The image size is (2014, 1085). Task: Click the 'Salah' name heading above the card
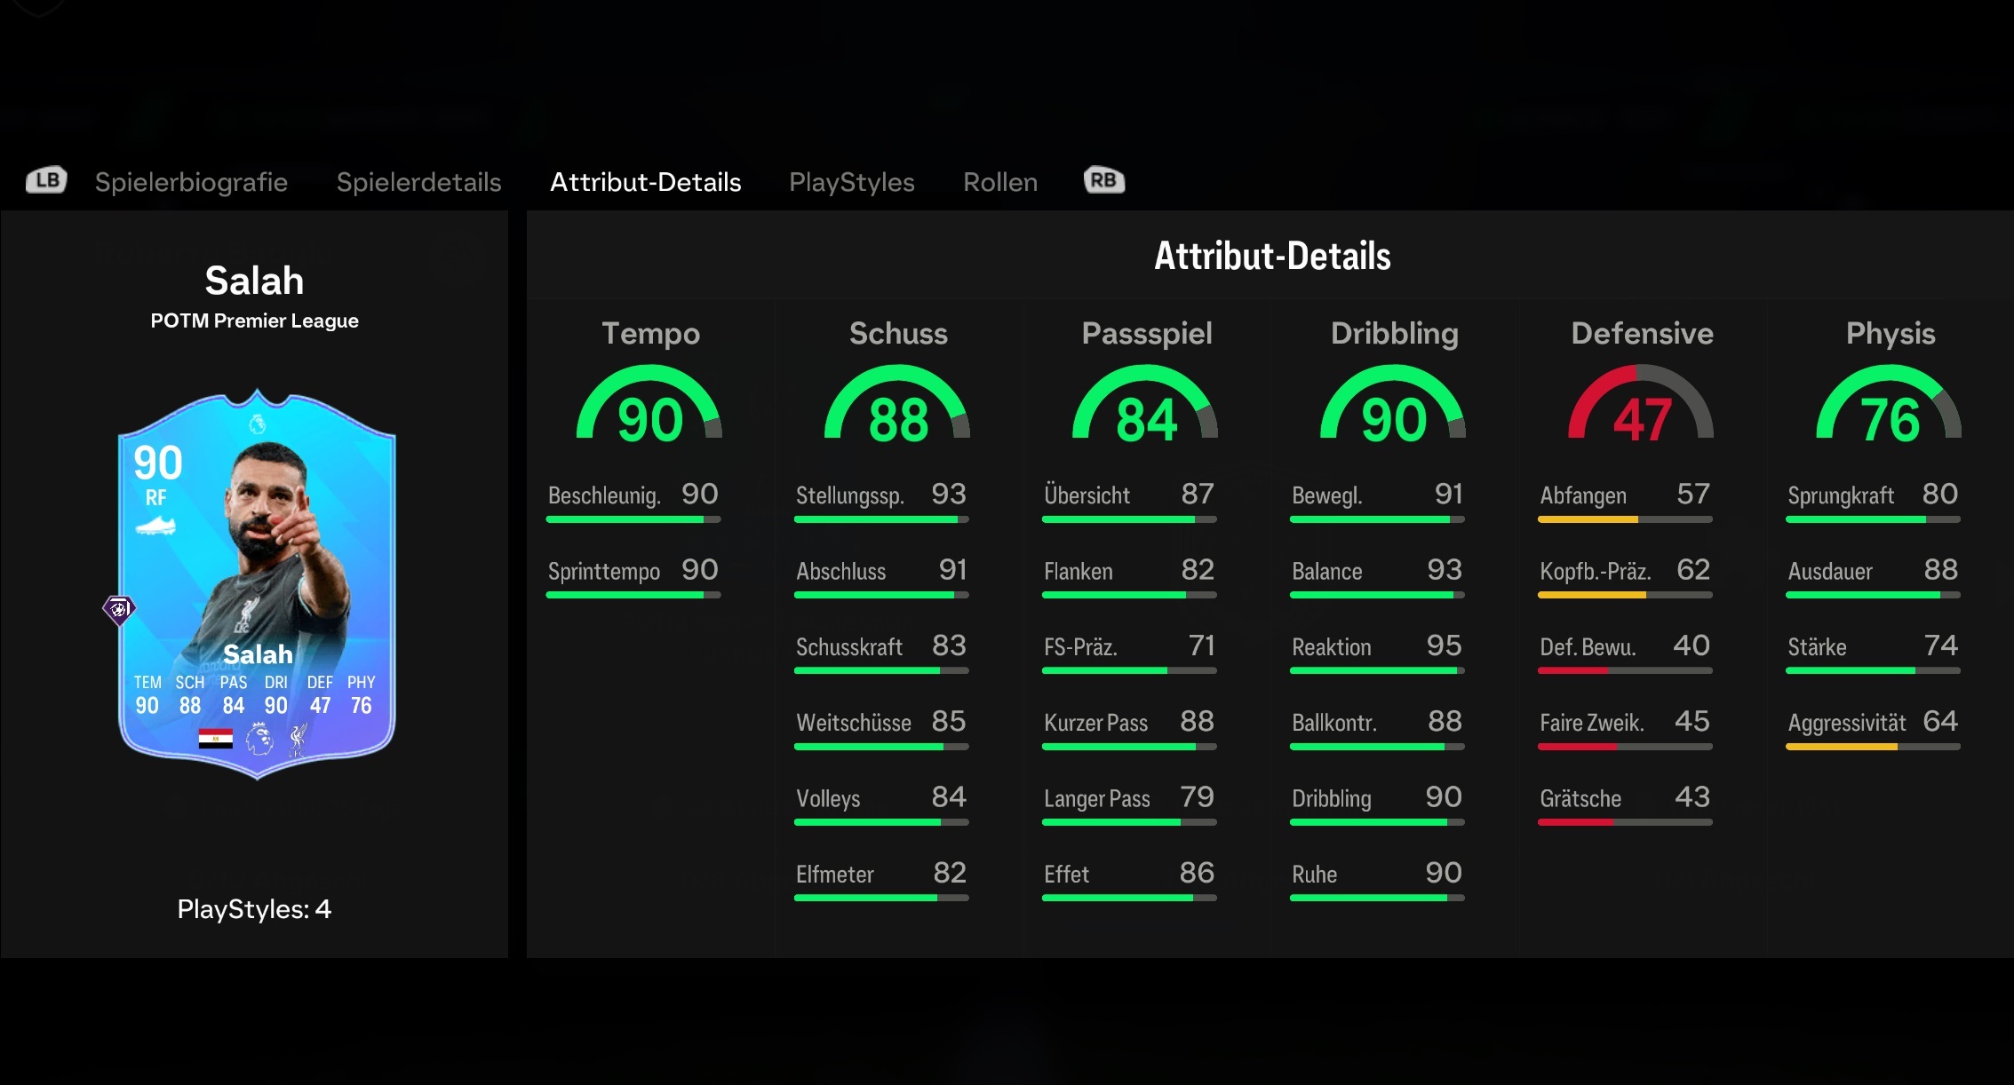[x=254, y=281]
